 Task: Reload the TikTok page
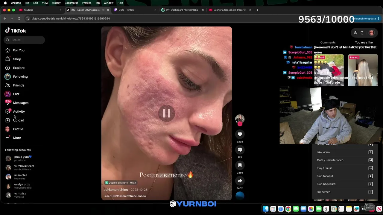click(19, 19)
